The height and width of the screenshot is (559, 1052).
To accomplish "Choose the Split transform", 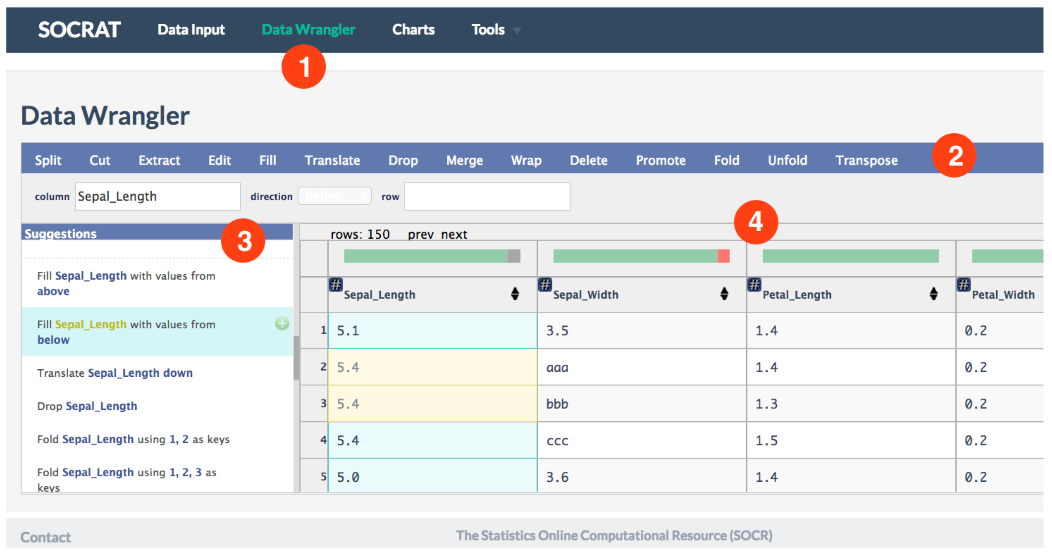I will click(48, 160).
